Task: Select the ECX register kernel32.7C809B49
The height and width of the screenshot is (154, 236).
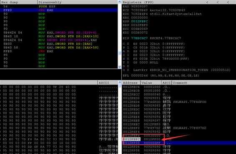Action: pos(154,10)
